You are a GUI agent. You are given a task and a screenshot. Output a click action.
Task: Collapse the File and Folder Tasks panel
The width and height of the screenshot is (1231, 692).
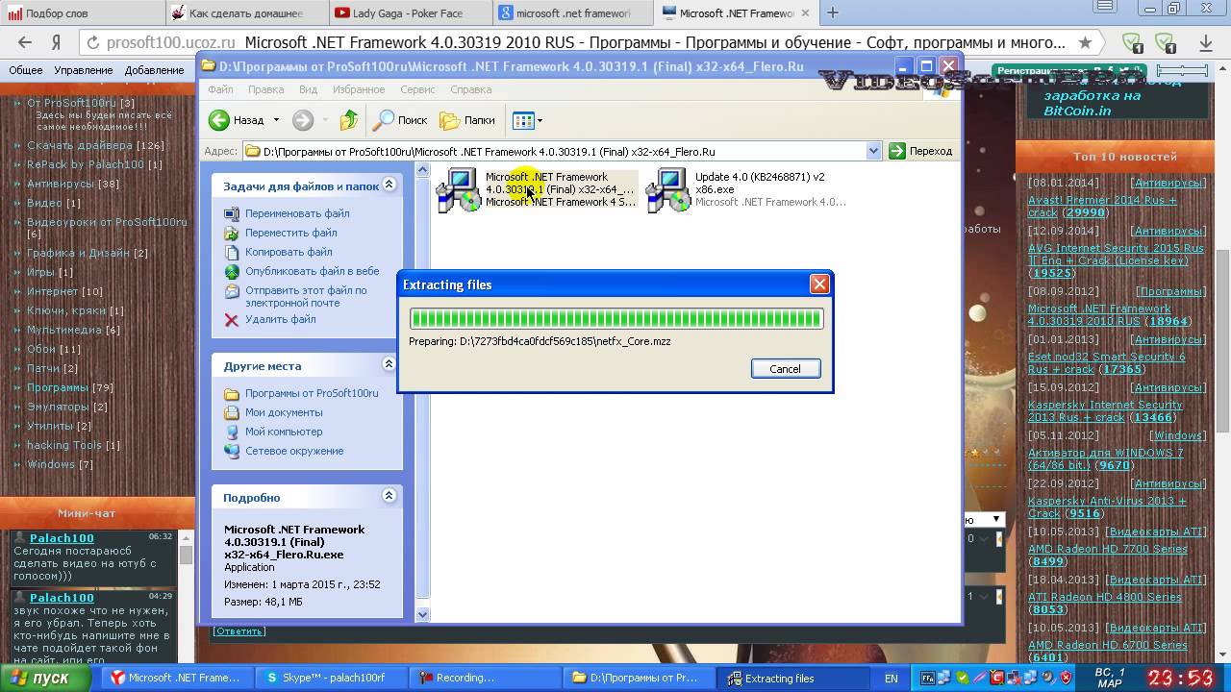pyautogui.click(x=389, y=185)
